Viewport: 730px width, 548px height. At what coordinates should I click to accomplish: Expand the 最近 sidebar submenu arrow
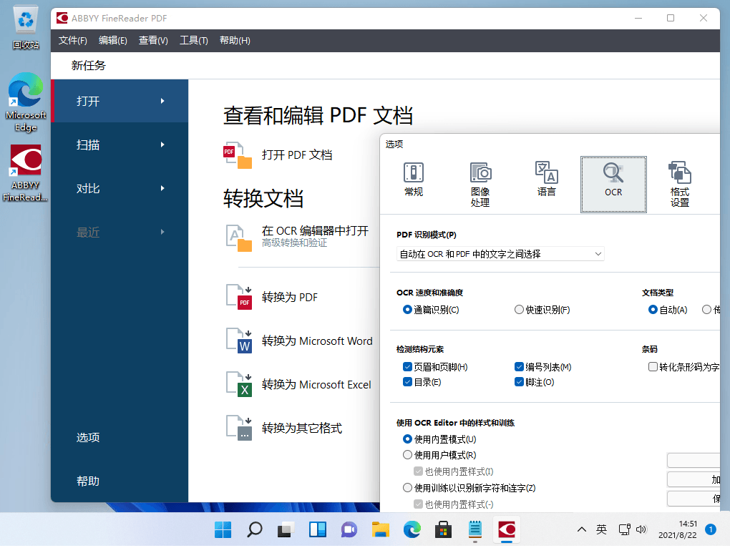coord(162,232)
